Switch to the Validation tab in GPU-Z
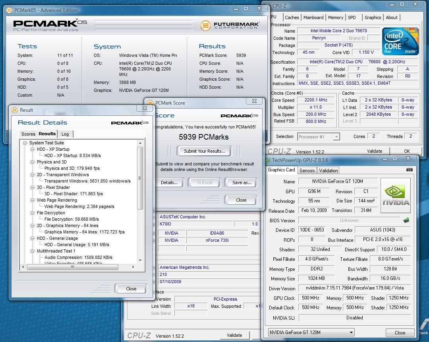Screen dimensions: 429x342 pos(329,170)
